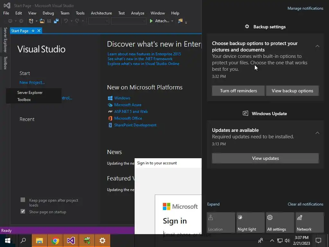Open See what's new in .NET Framework

point(140,59)
